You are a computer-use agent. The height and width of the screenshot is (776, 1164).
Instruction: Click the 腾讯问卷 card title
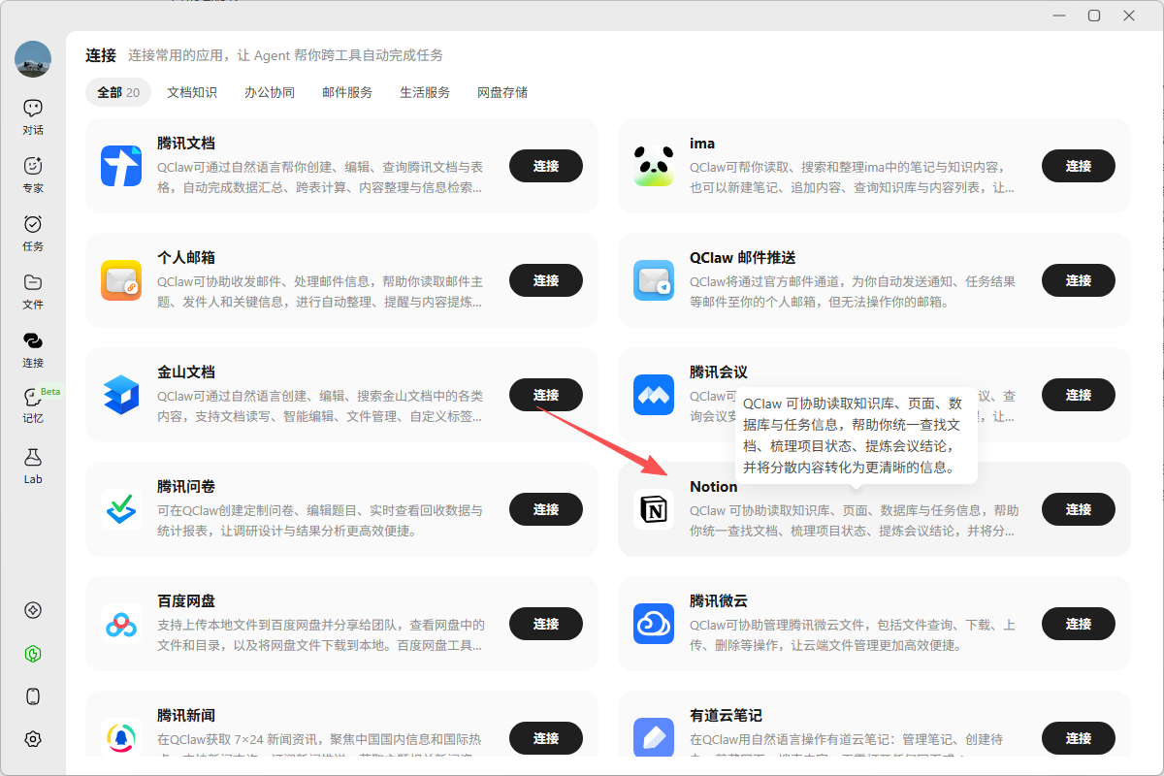(186, 486)
